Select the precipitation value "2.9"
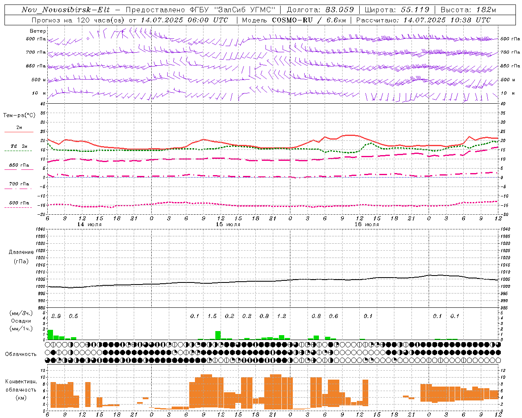The height and width of the screenshot is (418, 522). coord(56,316)
